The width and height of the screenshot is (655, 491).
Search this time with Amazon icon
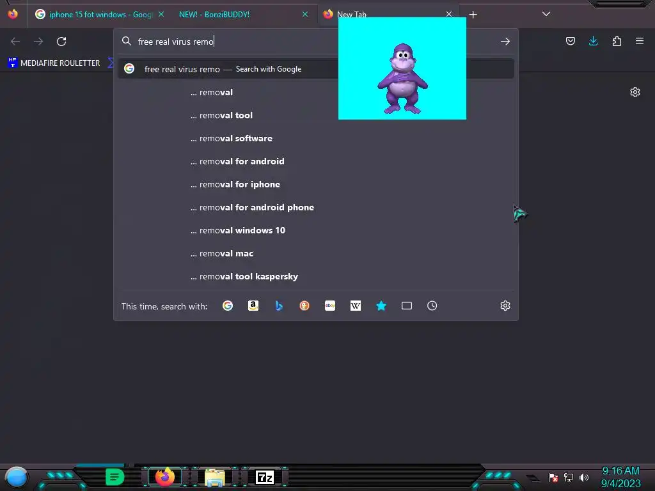click(x=253, y=306)
